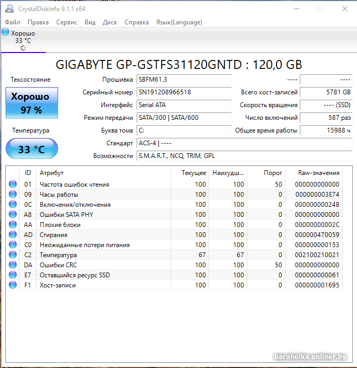
Task: Click the Серийный номер value field
Action: pos(184,92)
